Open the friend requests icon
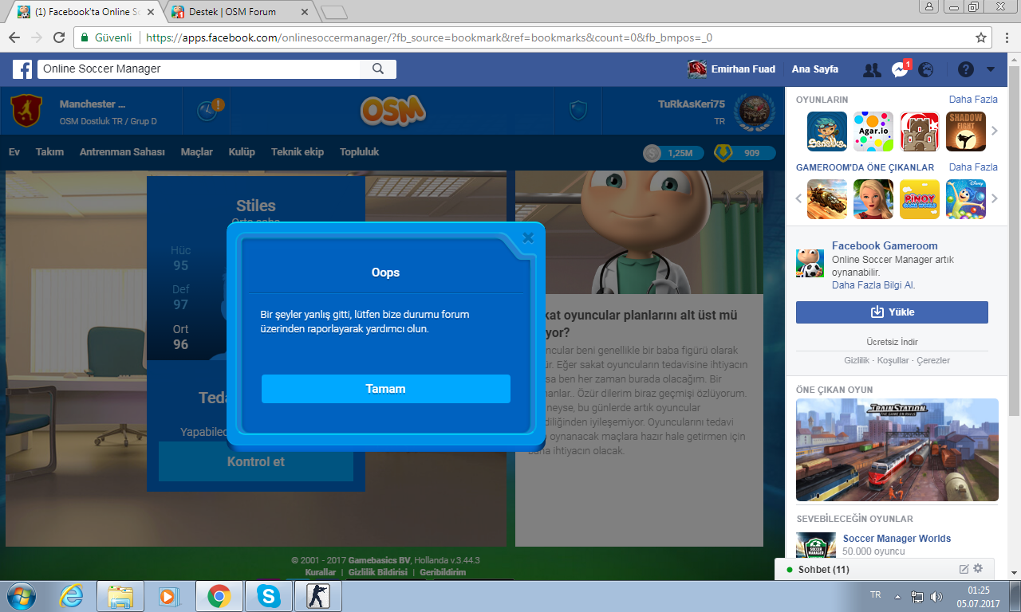Image resolution: width=1021 pixels, height=612 pixels. click(x=873, y=69)
